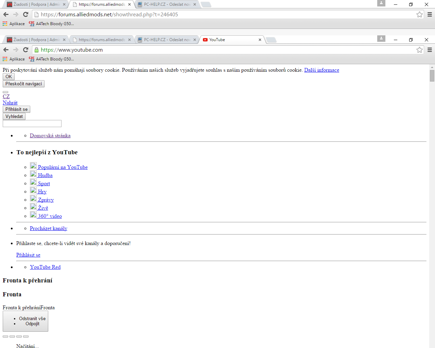
Task: Open the Další informace cookie link
Action: pyautogui.click(x=321, y=70)
